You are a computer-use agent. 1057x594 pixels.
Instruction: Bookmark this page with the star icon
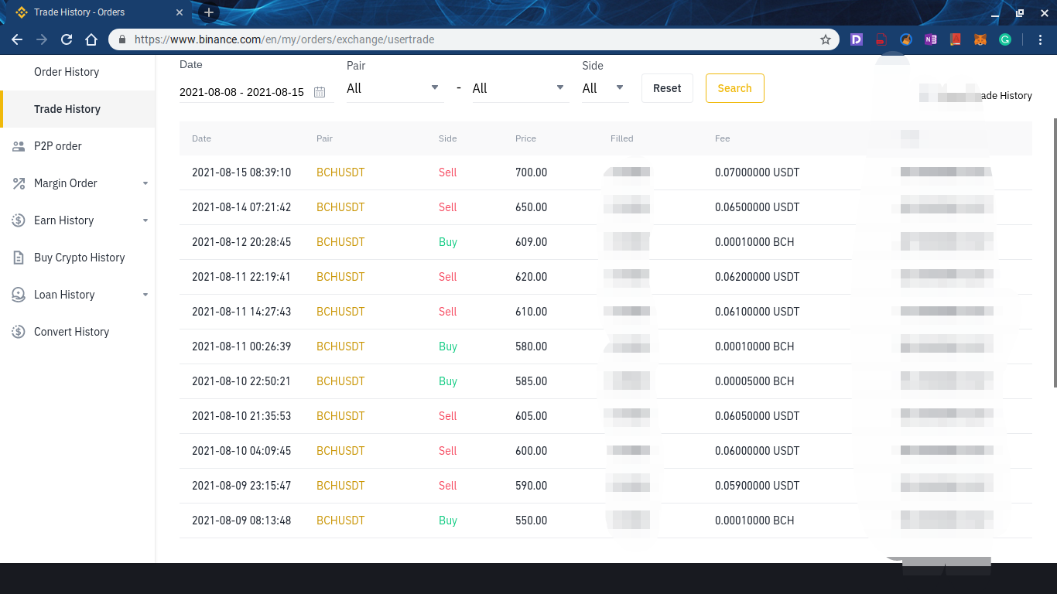[826, 39]
